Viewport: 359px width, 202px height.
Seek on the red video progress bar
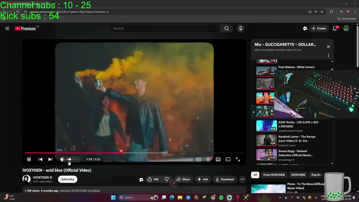coord(134,153)
